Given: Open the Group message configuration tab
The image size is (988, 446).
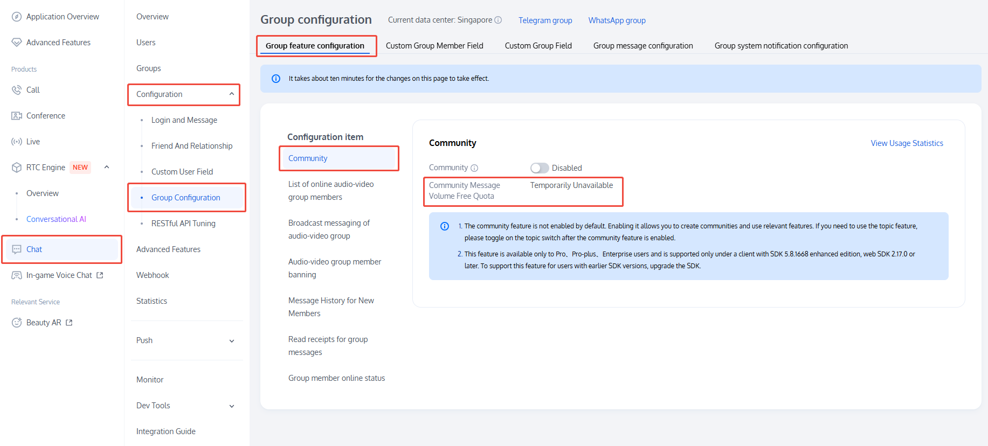Looking at the screenshot, I should point(642,46).
